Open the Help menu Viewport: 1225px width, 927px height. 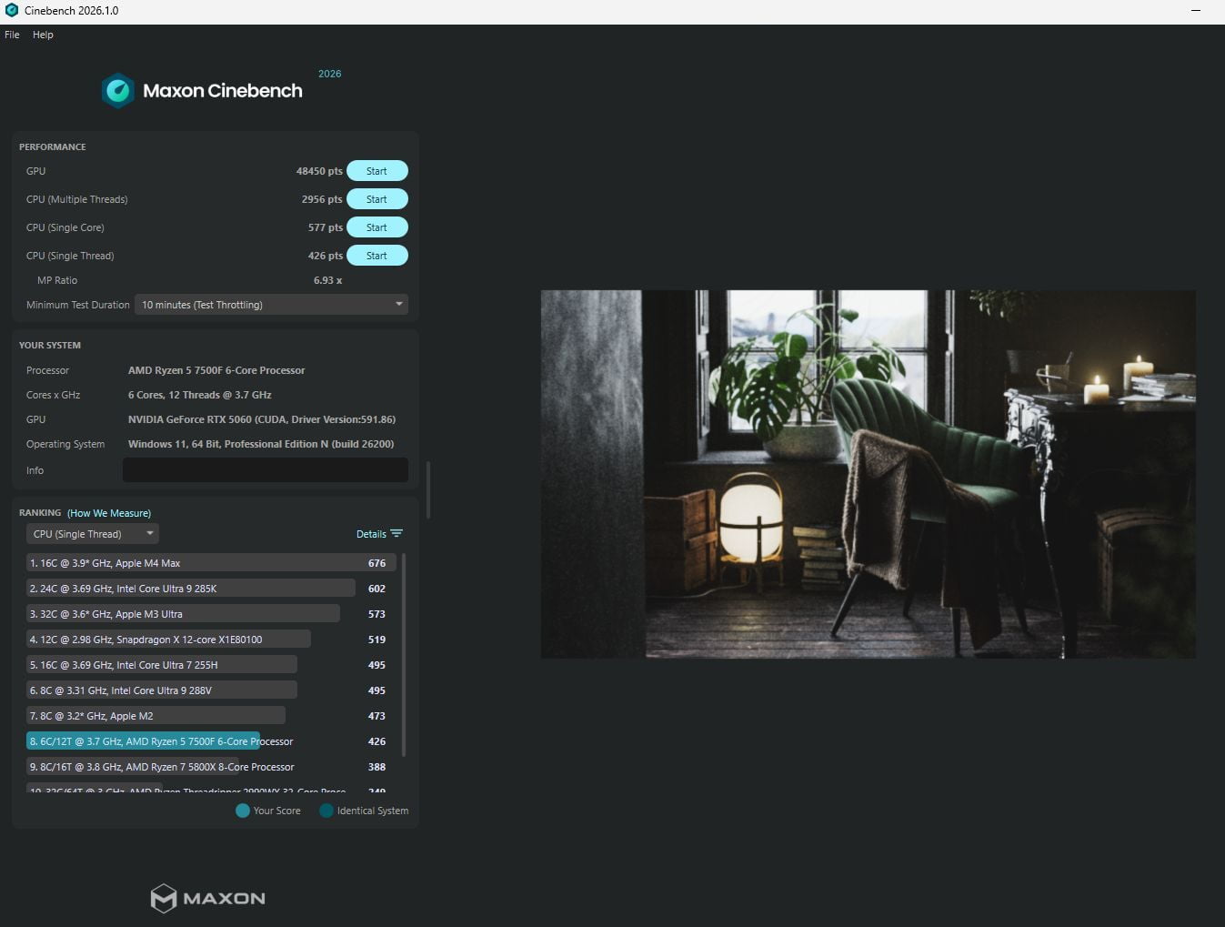(43, 35)
